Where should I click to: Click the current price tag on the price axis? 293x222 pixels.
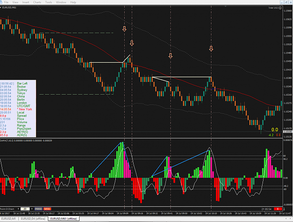(287, 132)
